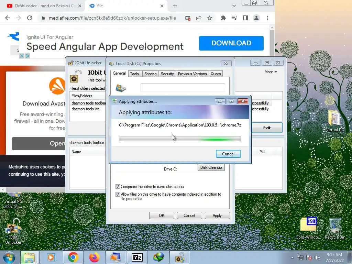Click the Name column header in Unlocker

tap(88, 152)
